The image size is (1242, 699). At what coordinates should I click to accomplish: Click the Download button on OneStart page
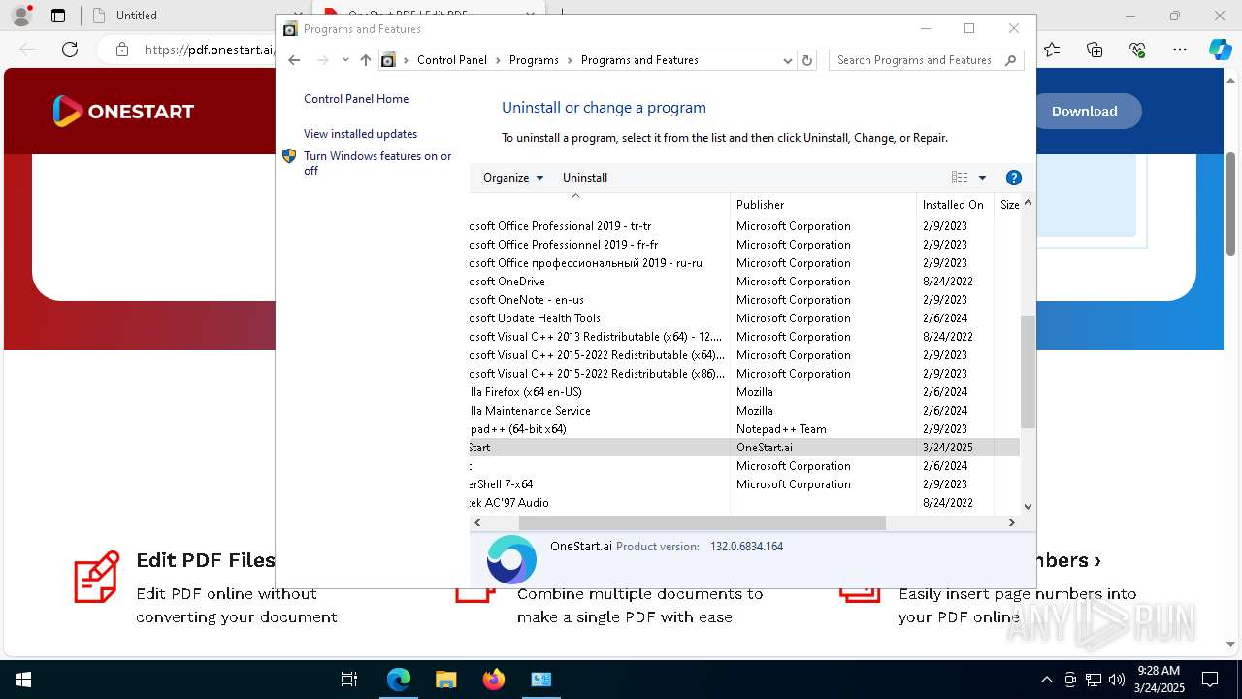(1085, 111)
